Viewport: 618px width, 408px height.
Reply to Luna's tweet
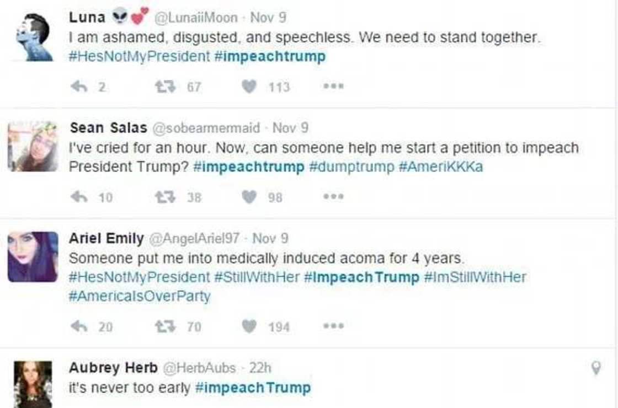coord(80,87)
